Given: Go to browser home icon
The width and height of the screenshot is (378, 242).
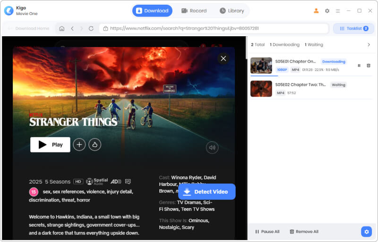Looking at the screenshot, I should (x=62, y=28).
